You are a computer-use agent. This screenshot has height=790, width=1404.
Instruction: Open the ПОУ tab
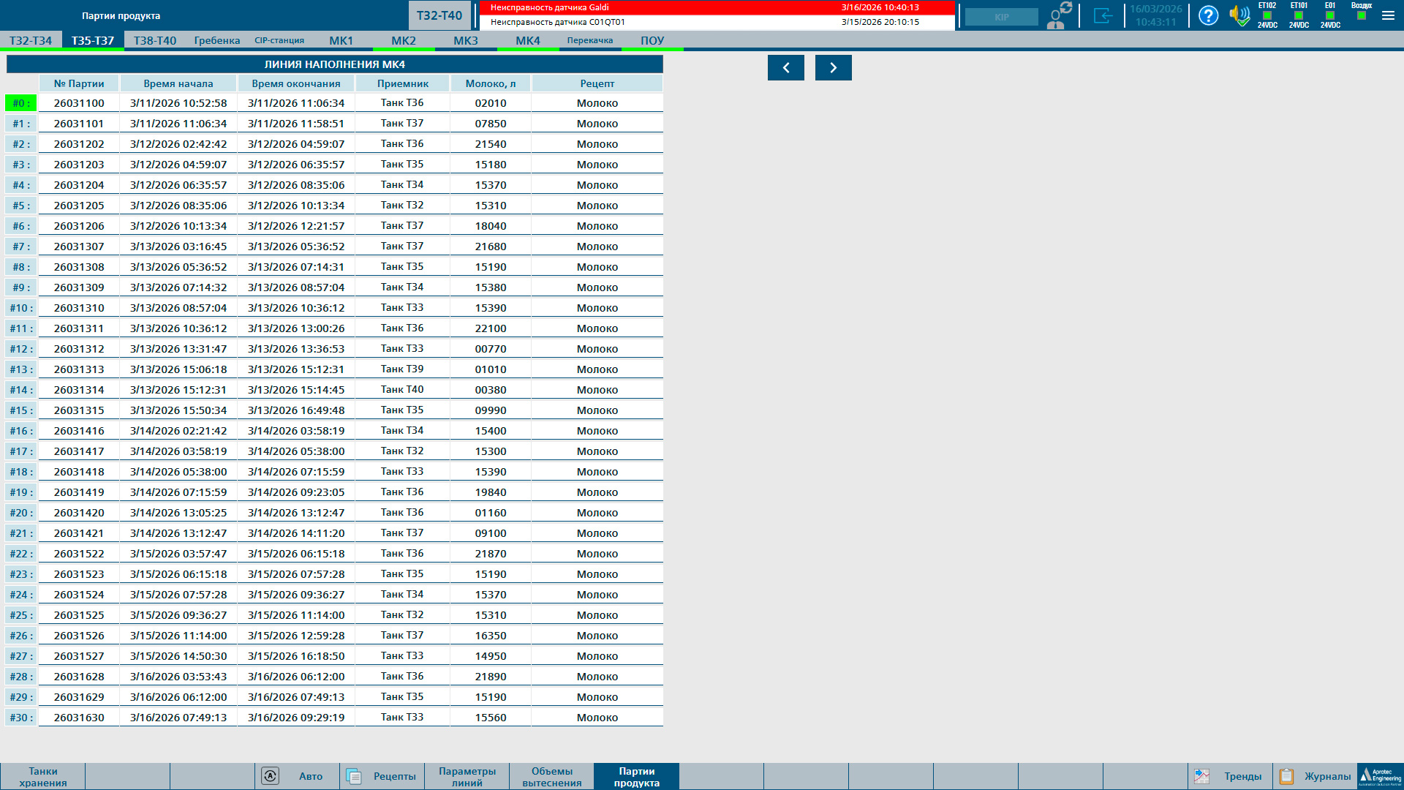click(x=652, y=40)
